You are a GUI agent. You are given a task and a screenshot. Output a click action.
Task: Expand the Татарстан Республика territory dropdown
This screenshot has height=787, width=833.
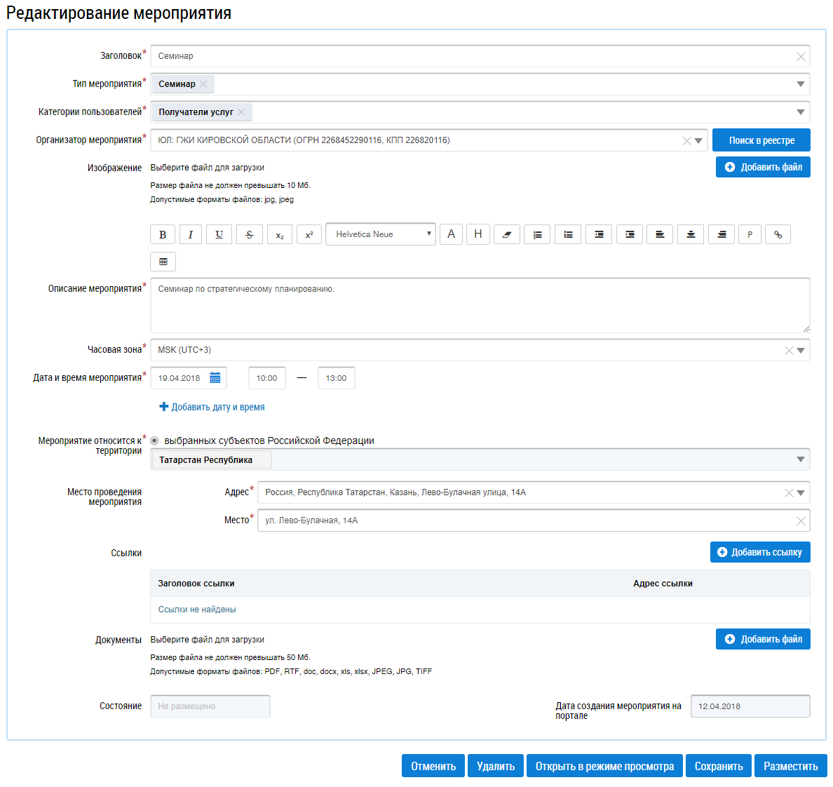tap(800, 459)
